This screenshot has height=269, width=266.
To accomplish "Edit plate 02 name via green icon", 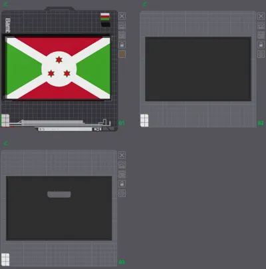I will click(x=144, y=4).
